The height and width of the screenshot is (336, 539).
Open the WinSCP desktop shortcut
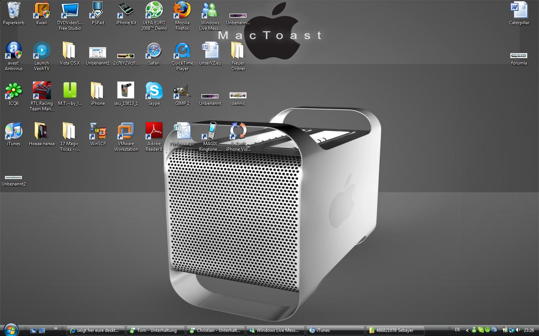98,132
